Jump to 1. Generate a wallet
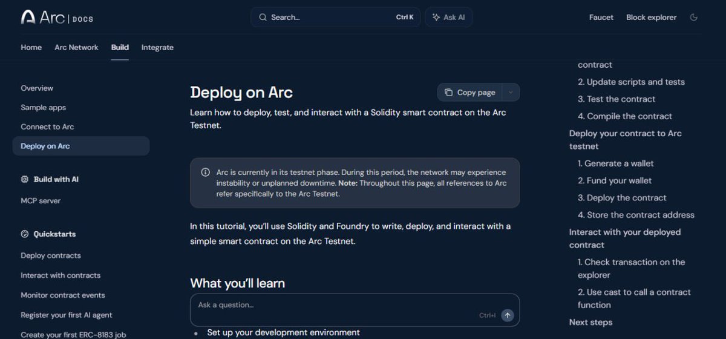 [x=616, y=163]
